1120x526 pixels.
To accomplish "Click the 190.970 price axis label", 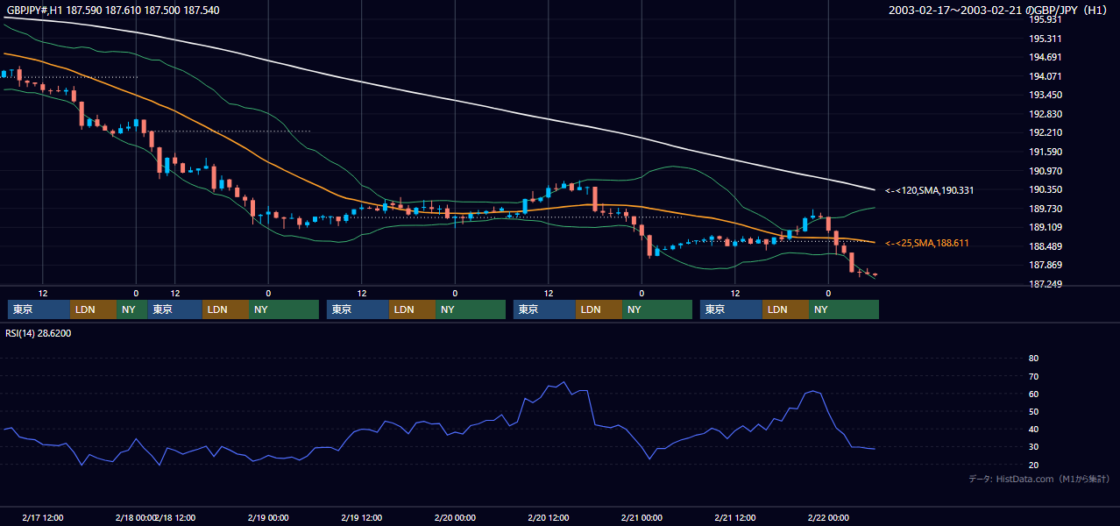I will (x=1045, y=171).
